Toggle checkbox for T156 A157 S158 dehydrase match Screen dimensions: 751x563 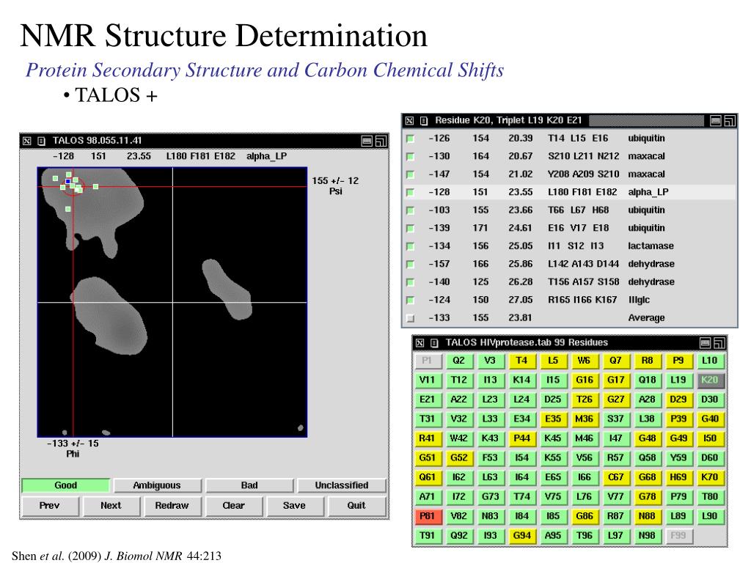pyautogui.click(x=410, y=282)
